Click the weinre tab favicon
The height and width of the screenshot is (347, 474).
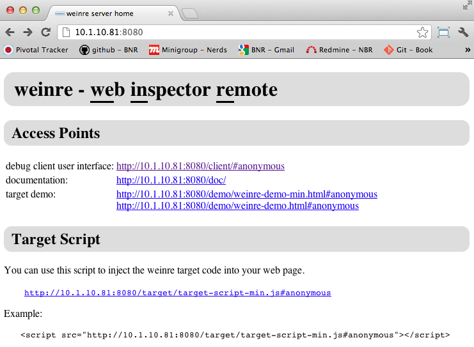point(60,13)
